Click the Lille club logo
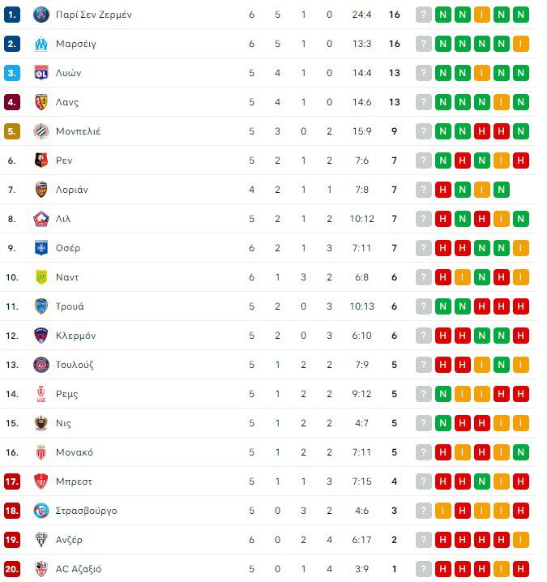This screenshot has height=582, width=547. click(x=41, y=219)
